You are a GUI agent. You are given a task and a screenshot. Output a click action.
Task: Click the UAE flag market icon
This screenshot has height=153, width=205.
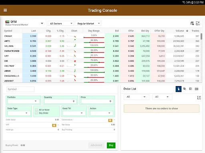point(7,22)
